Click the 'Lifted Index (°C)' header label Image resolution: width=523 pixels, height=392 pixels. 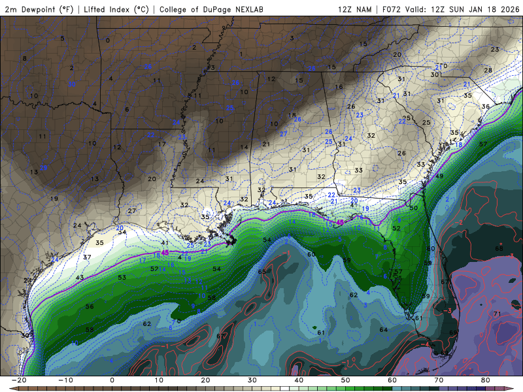[116, 9]
